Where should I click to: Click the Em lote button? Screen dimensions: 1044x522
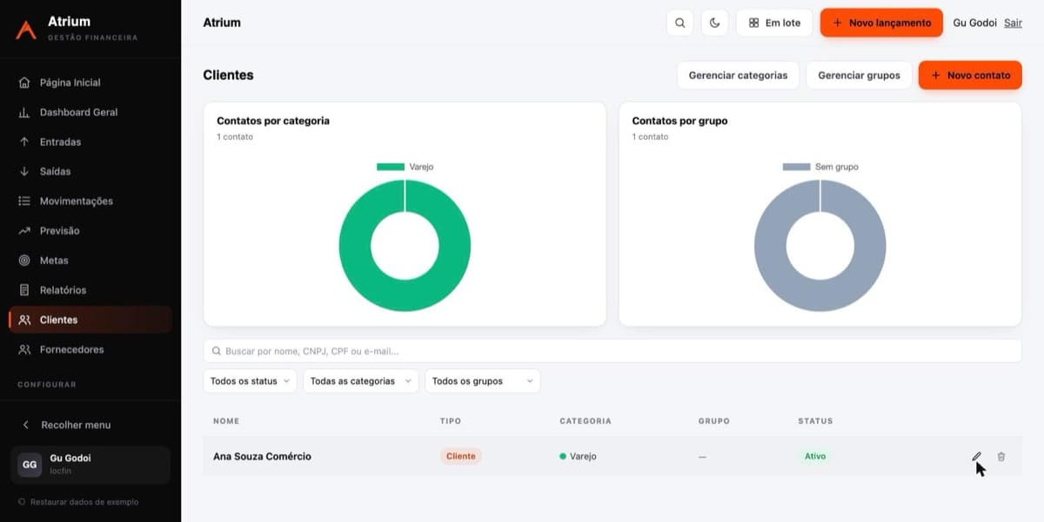[x=774, y=23]
